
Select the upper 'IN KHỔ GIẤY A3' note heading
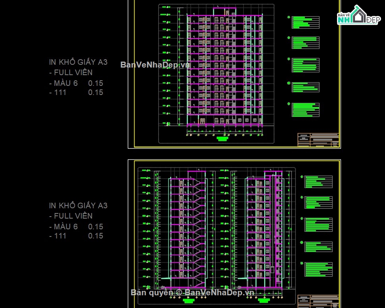[x=78, y=62]
